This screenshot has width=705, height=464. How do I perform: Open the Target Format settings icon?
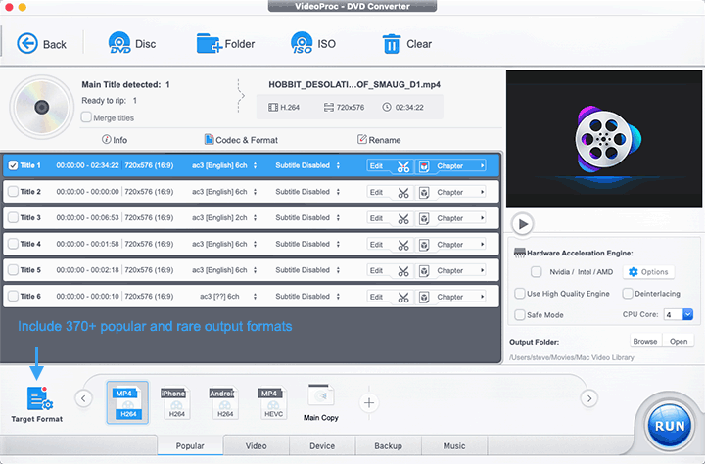pos(40,398)
